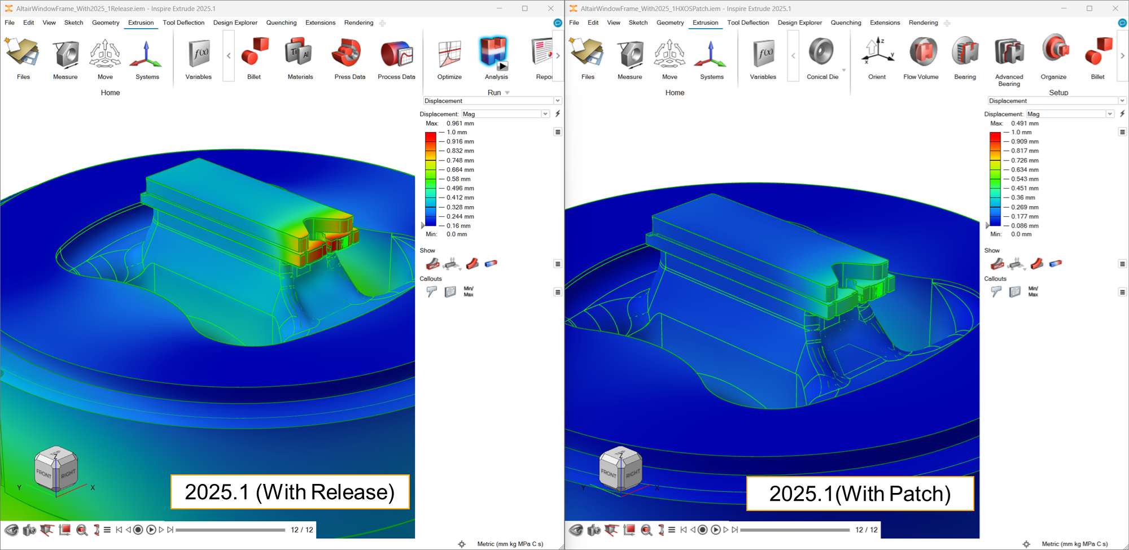Open View menu in right window
Viewport: 1129px width, 550px height.
click(614, 23)
